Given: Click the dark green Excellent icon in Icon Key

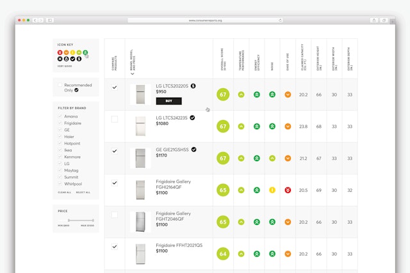Looking at the screenshot, I should pos(85,52).
